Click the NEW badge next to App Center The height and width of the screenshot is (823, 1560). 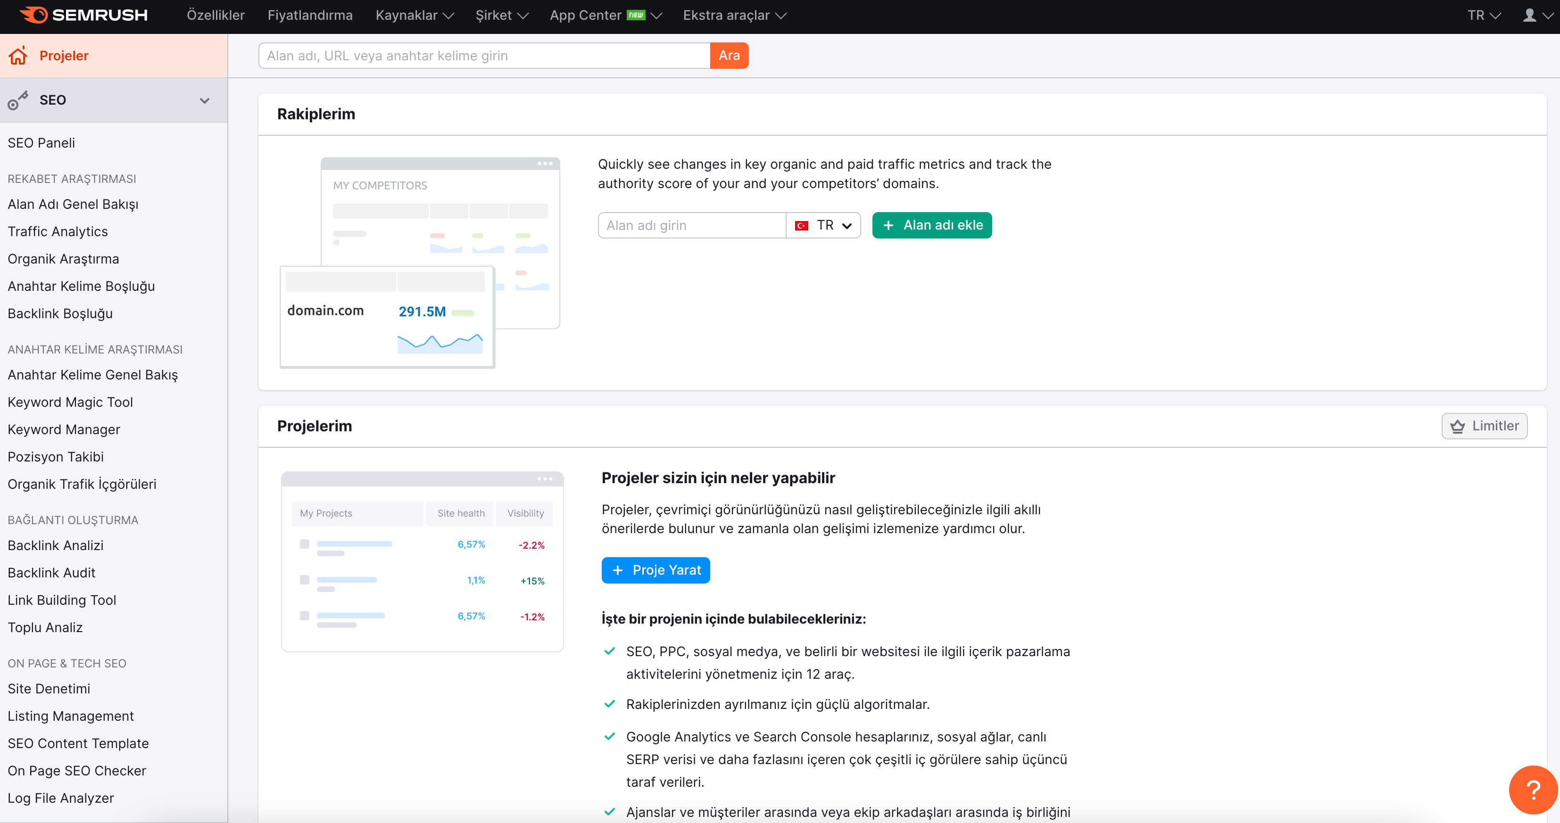pos(636,15)
